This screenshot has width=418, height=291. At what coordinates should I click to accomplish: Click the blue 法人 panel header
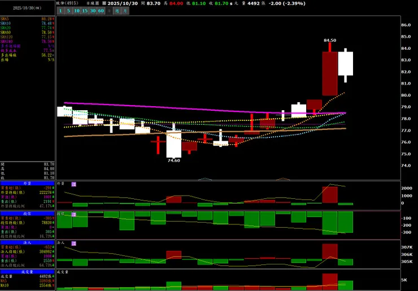[27, 243]
